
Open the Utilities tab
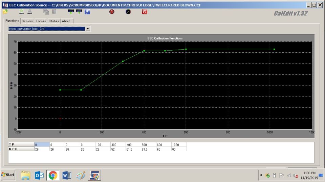tap(54, 21)
